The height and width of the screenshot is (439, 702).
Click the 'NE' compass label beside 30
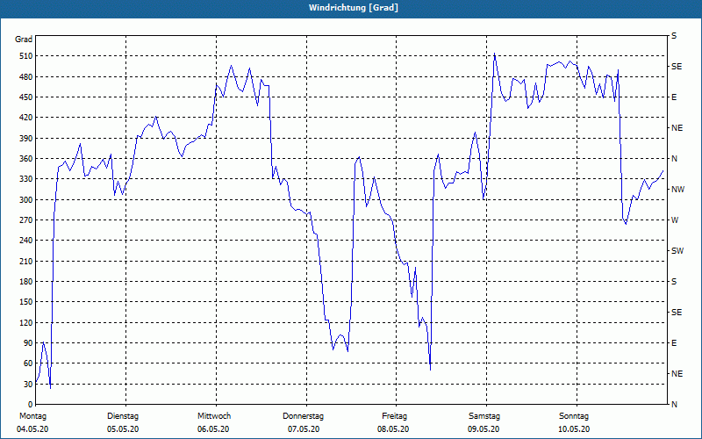coord(677,374)
